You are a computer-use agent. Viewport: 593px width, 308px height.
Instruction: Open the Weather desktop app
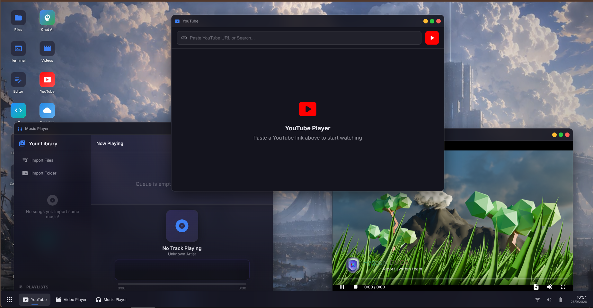click(47, 110)
